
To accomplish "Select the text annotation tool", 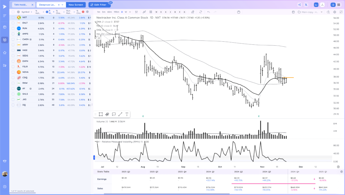I will [x=127, y=114].
